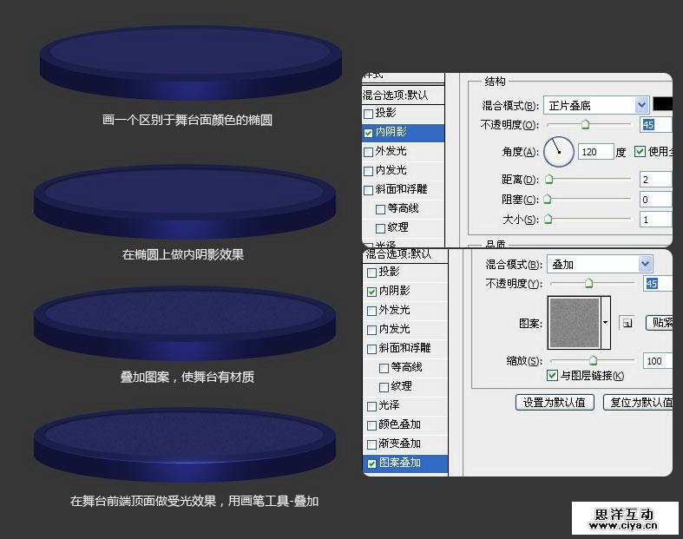The height and width of the screenshot is (539, 683).
Task: Click the 缩放(S) scale slider handle
Action: (593, 360)
